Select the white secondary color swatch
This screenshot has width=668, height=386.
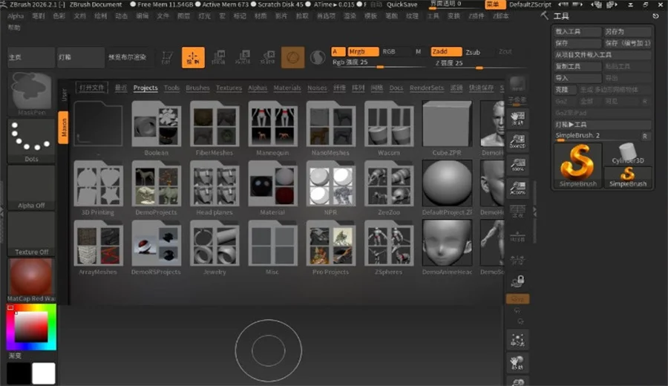[x=44, y=373]
